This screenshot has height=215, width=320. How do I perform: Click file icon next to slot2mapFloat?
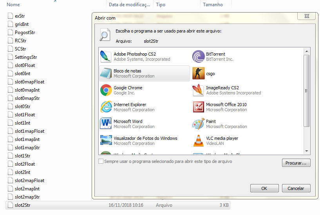click(10, 180)
